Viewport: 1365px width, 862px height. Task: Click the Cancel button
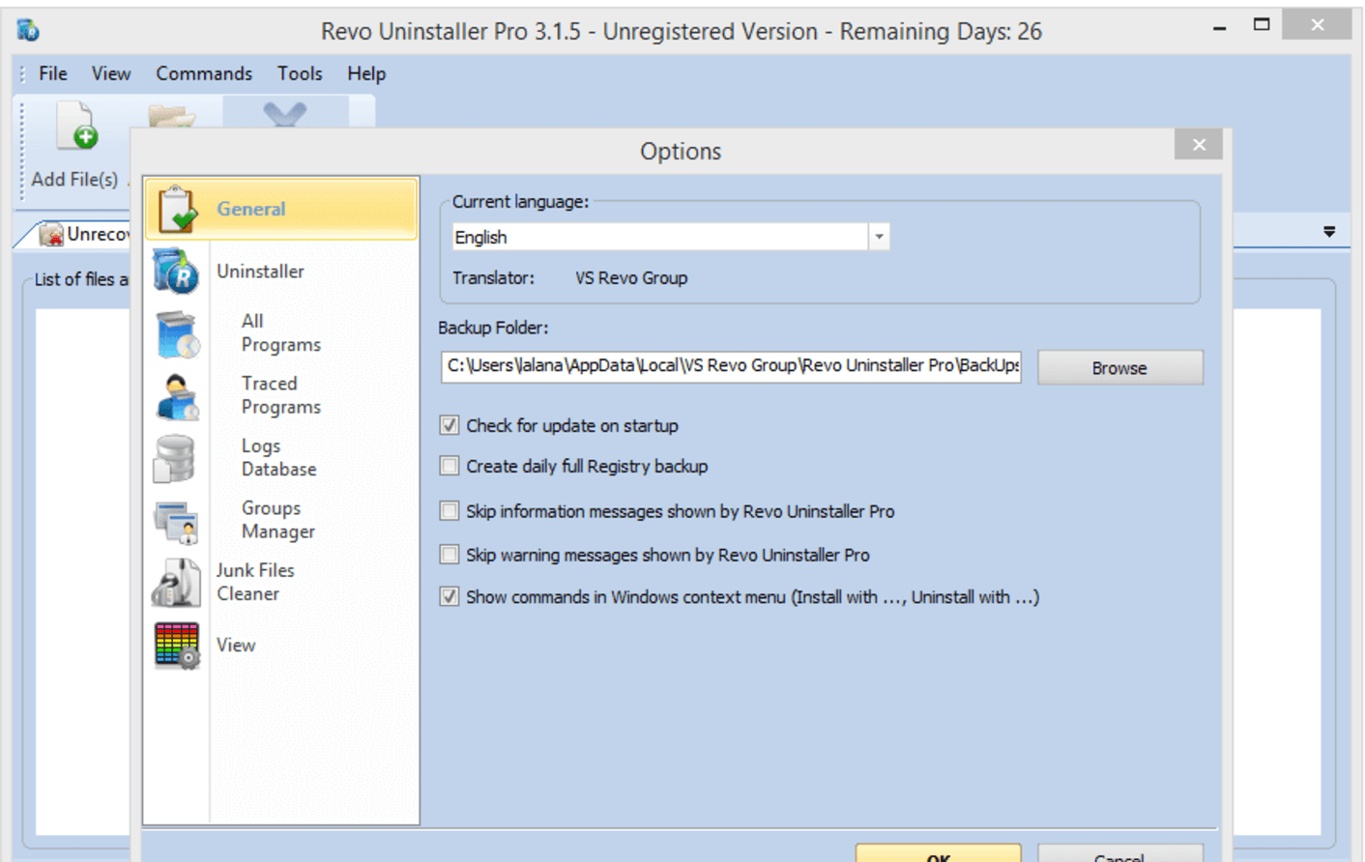tap(1120, 852)
